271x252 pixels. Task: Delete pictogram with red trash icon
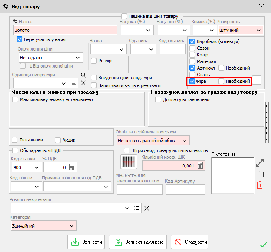260,185
